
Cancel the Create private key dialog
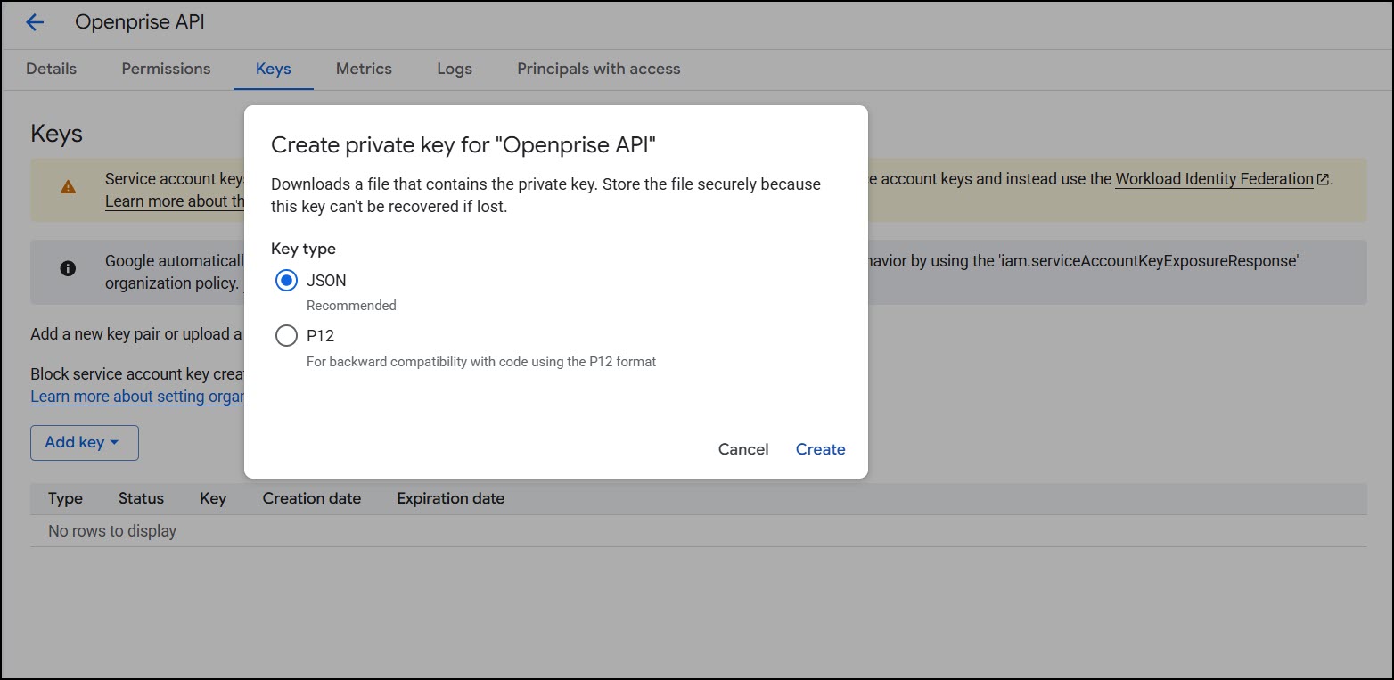[743, 449]
